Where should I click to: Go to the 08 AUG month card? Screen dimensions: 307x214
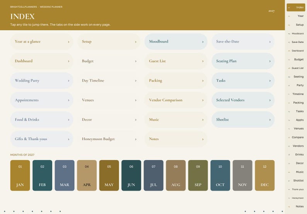(176, 175)
